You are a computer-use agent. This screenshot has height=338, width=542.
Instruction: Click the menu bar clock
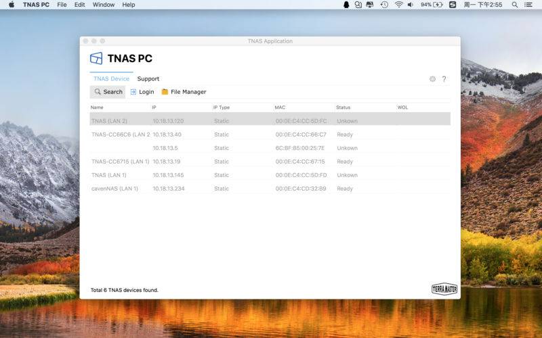483,5
